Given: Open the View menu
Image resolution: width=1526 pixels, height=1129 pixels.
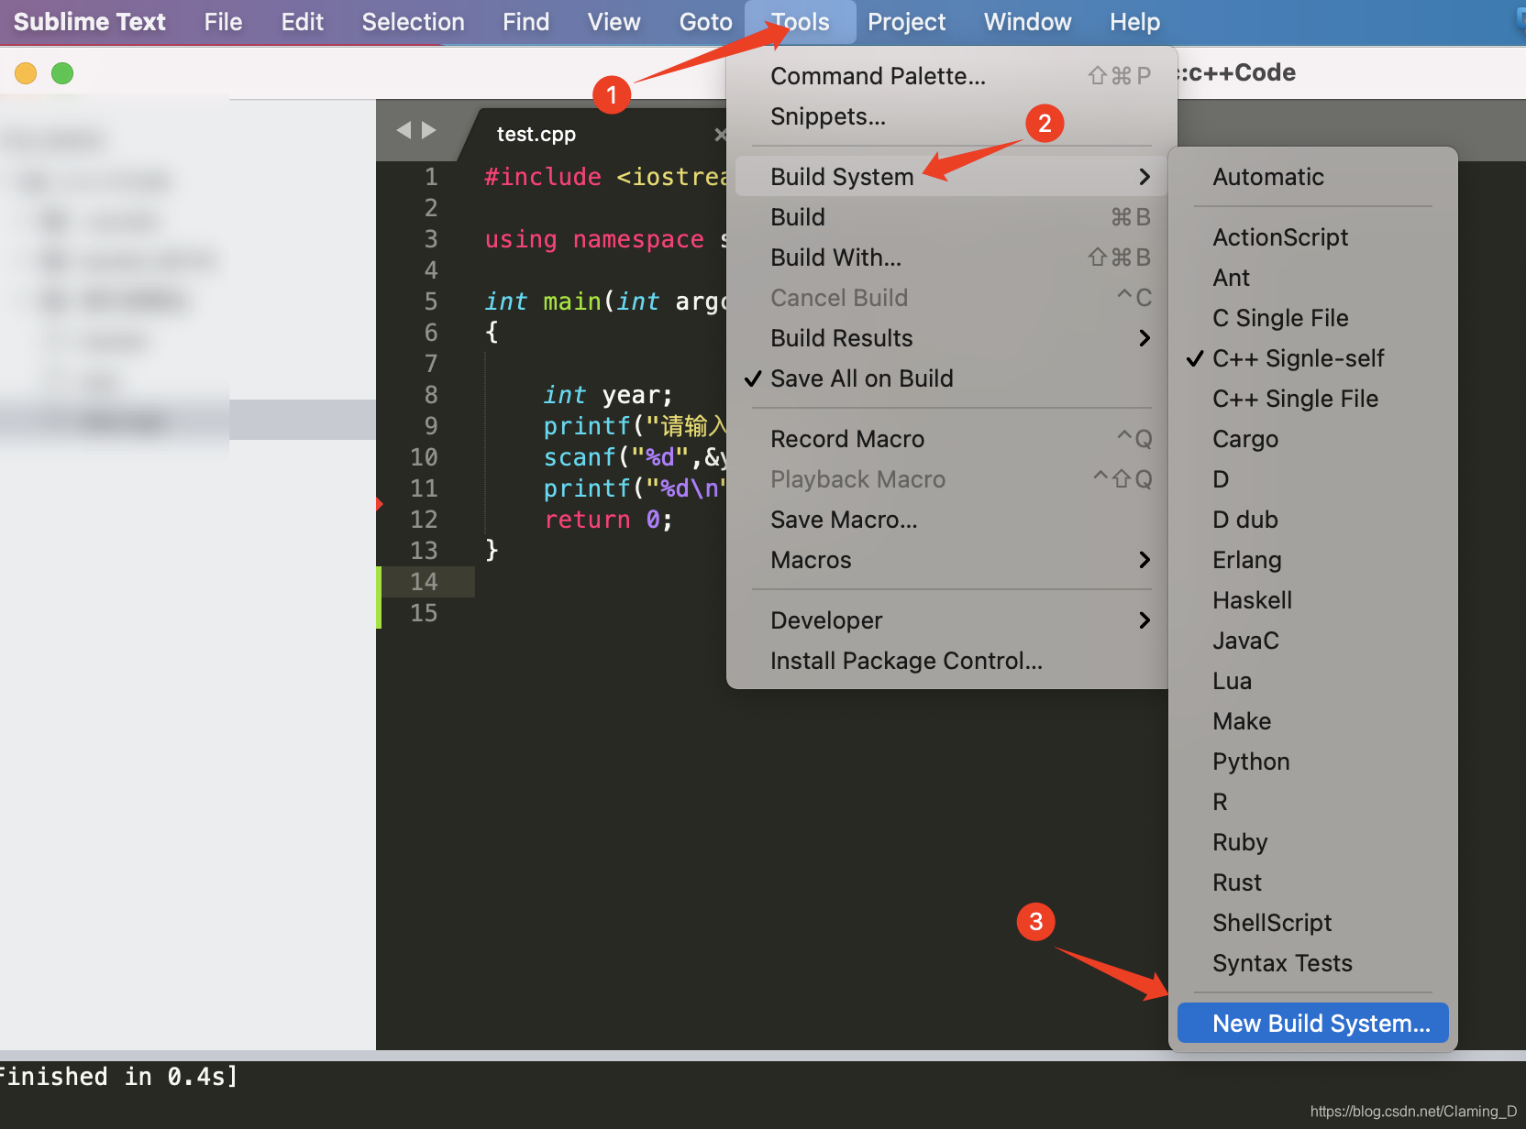Looking at the screenshot, I should (x=614, y=22).
